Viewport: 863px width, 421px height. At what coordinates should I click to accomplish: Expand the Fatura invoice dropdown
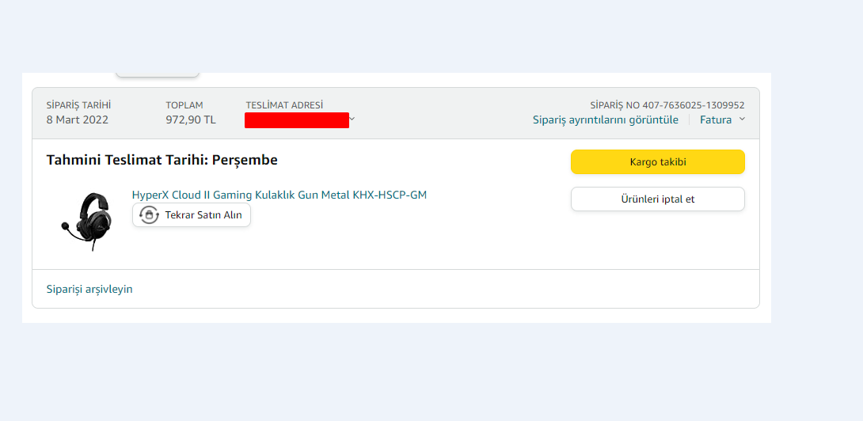click(x=723, y=120)
